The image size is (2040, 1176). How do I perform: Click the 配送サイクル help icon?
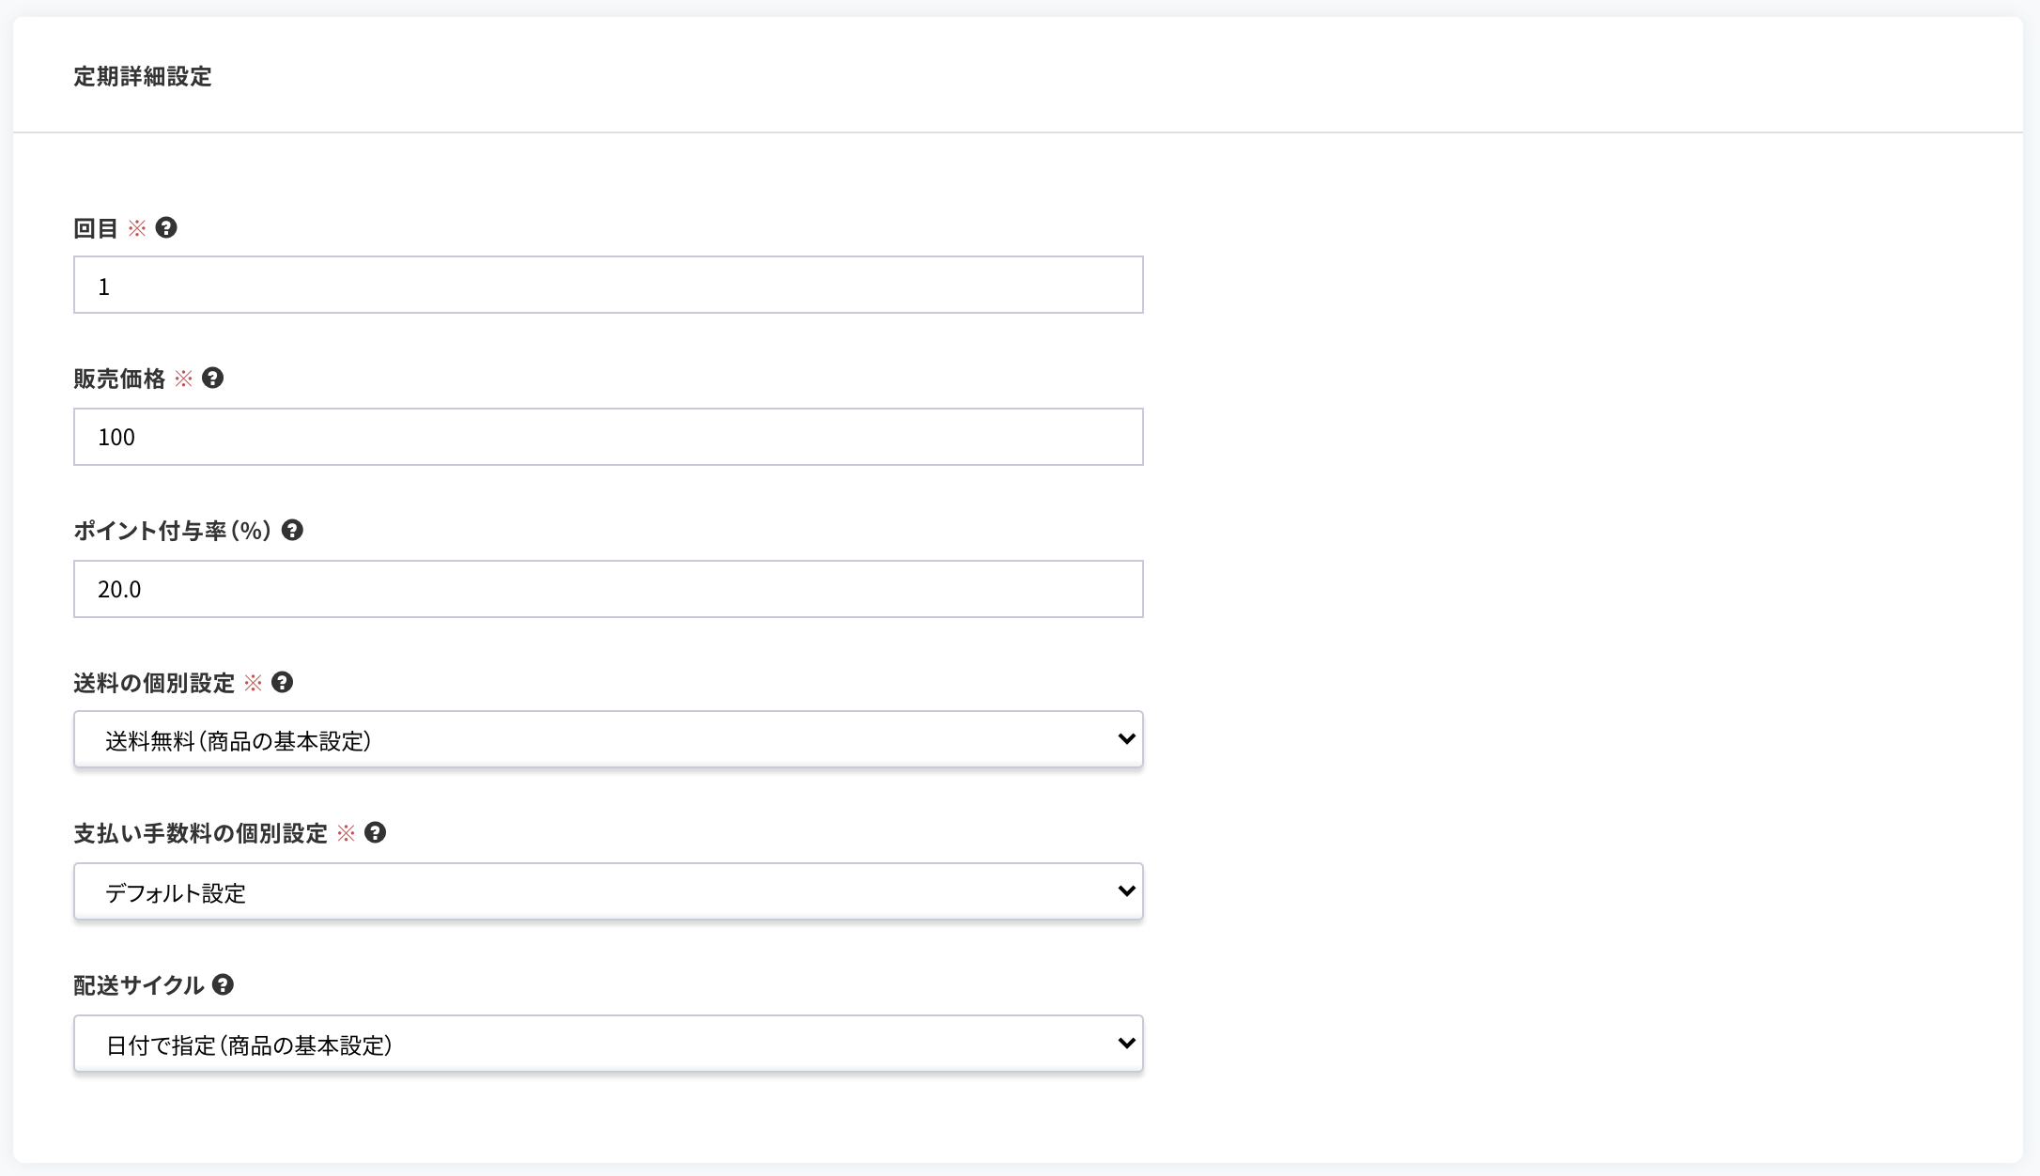coord(223,985)
